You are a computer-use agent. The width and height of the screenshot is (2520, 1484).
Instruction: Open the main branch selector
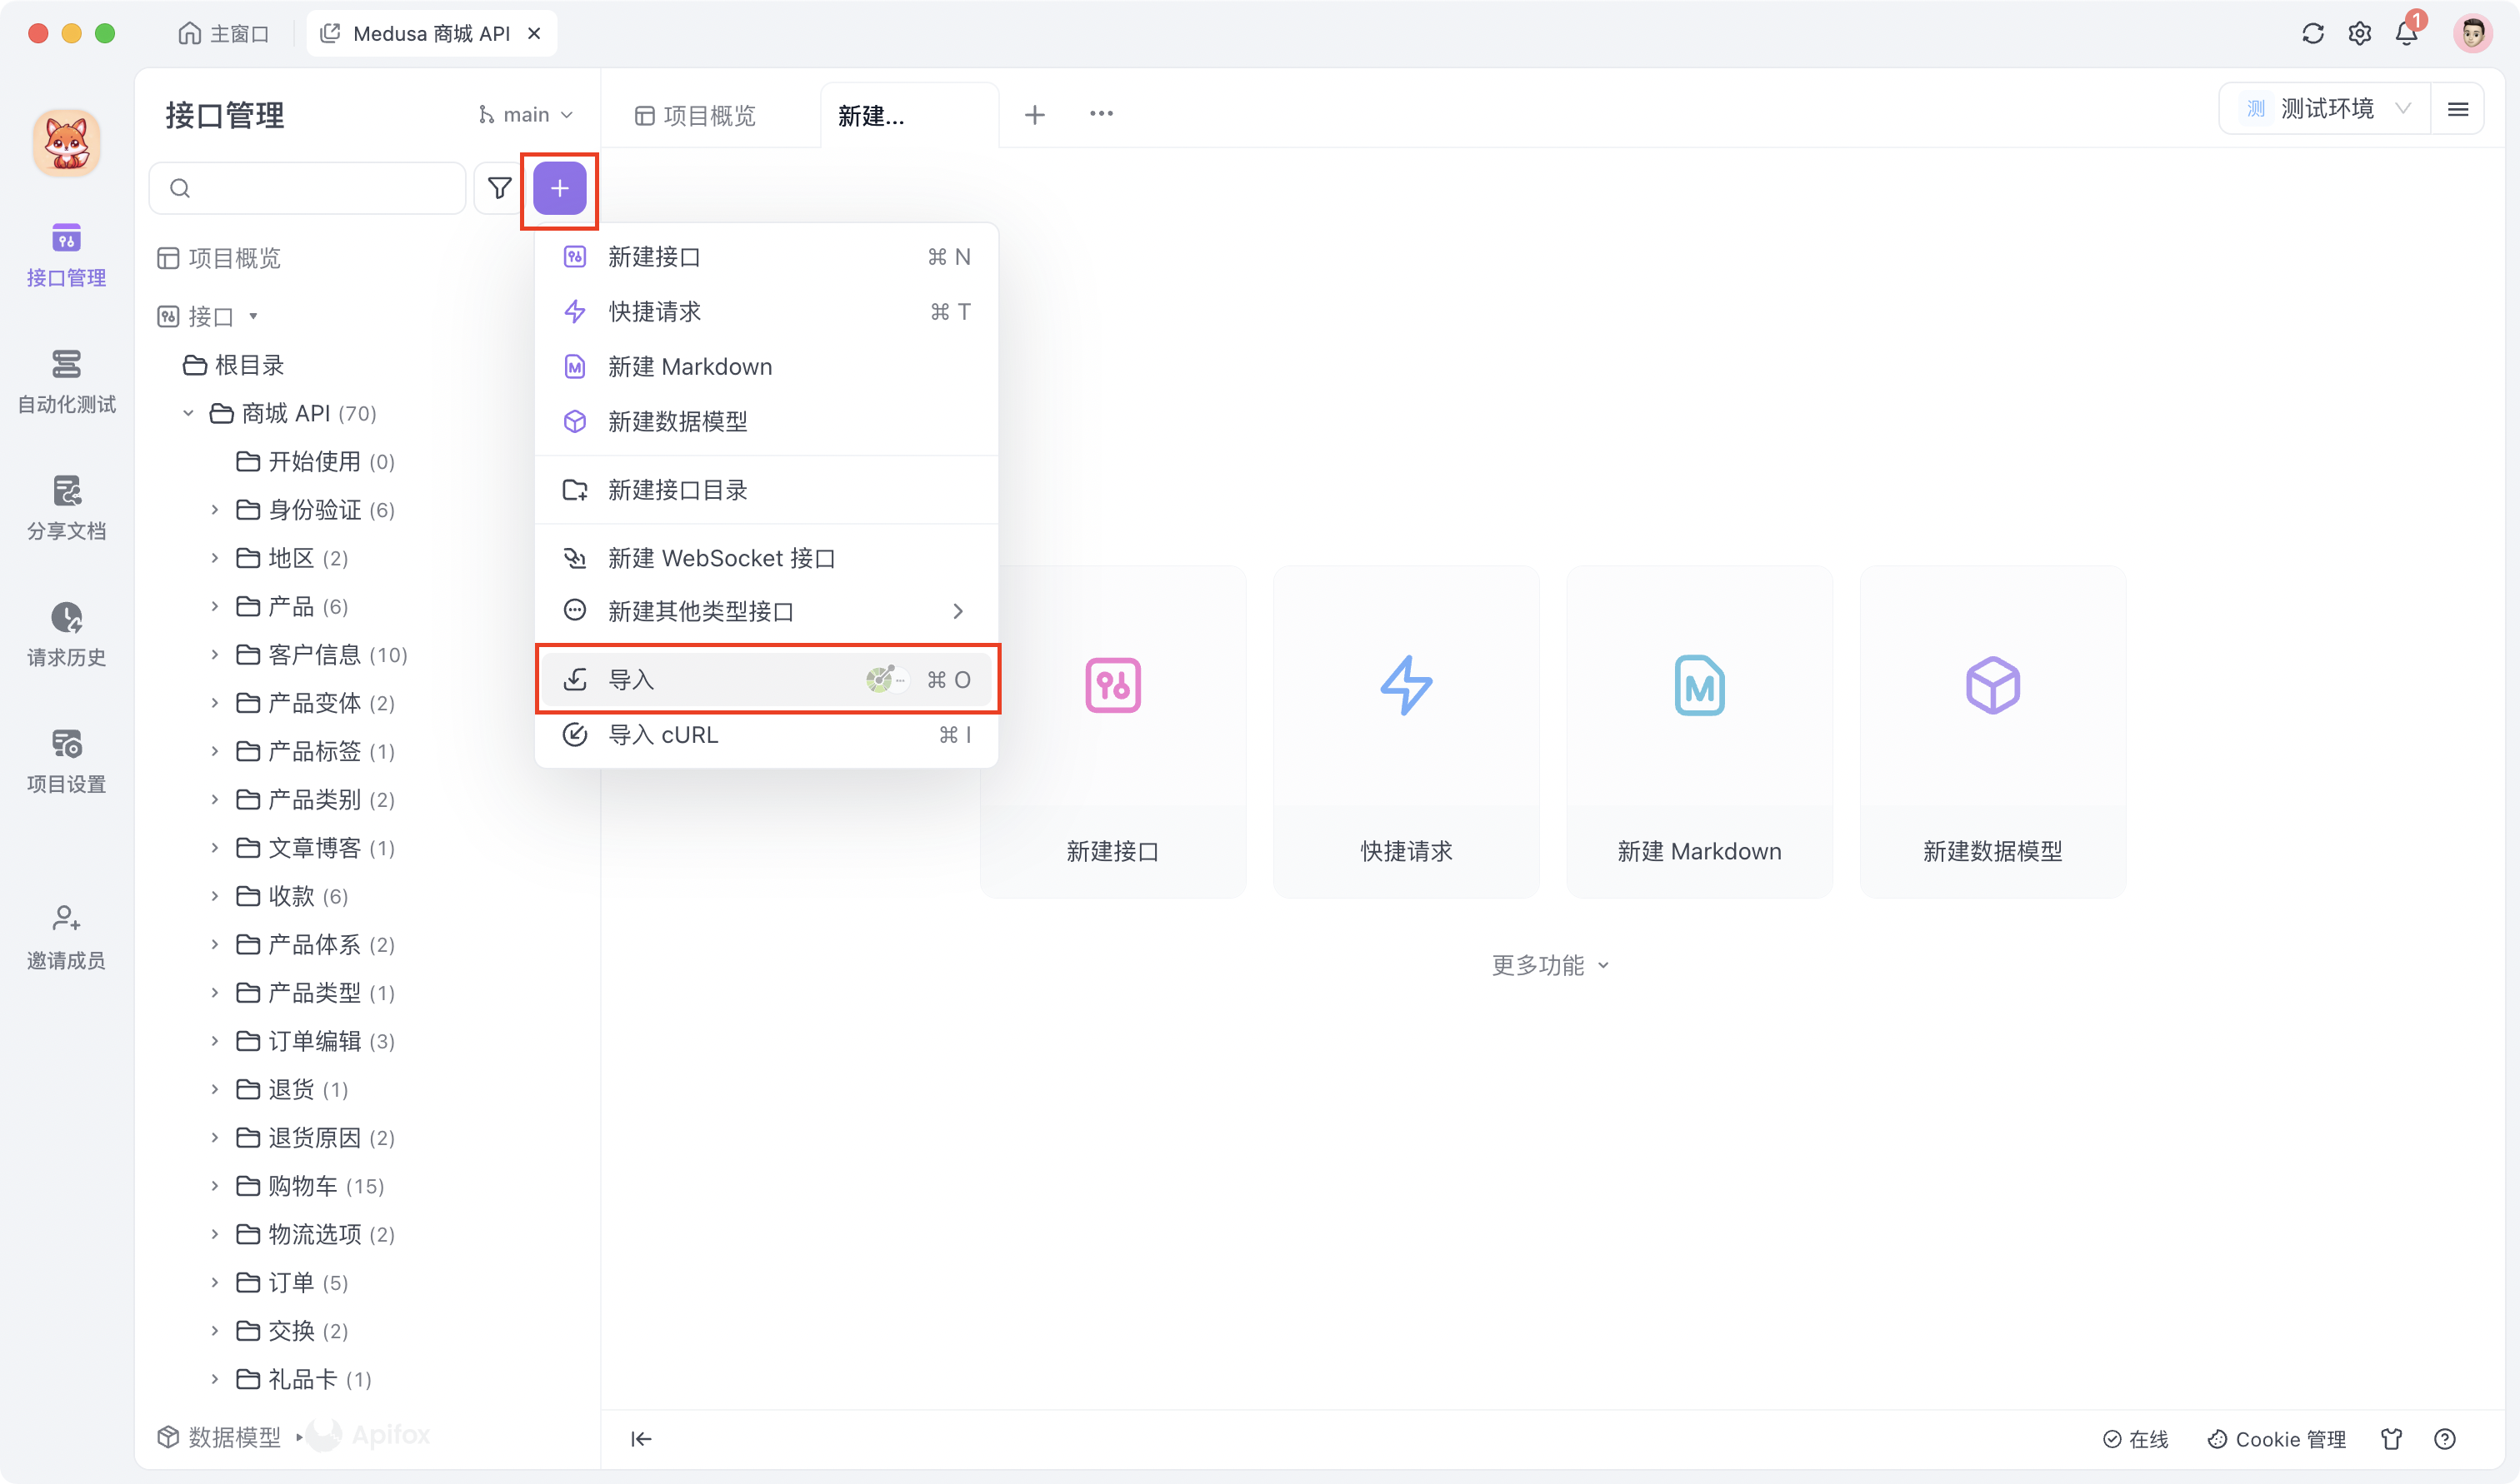(524, 113)
